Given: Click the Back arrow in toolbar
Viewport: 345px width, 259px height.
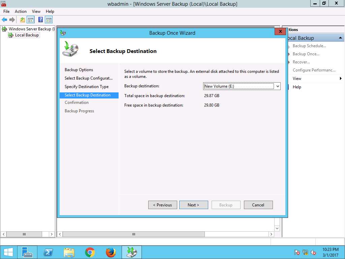Looking at the screenshot, I should pyautogui.click(x=4, y=20).
